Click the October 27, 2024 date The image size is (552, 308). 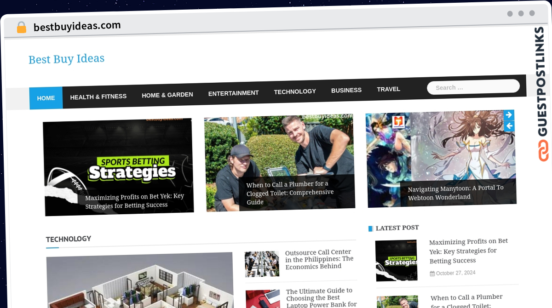click(456, 273)
